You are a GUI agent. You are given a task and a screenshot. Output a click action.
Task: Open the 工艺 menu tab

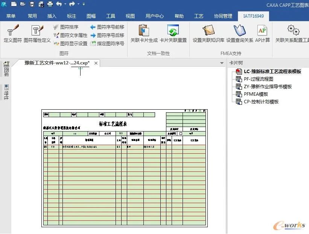click(x=198, y=16)
